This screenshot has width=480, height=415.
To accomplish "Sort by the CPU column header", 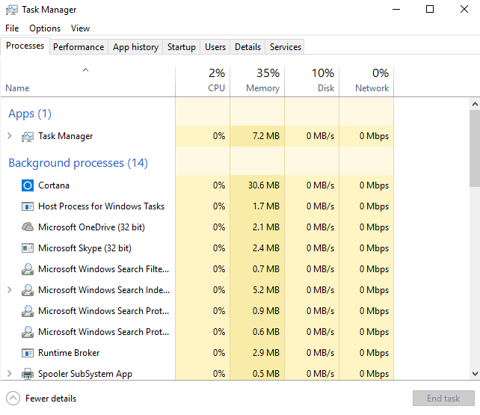I will 203,81.
